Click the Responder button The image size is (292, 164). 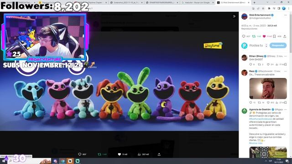278,46
